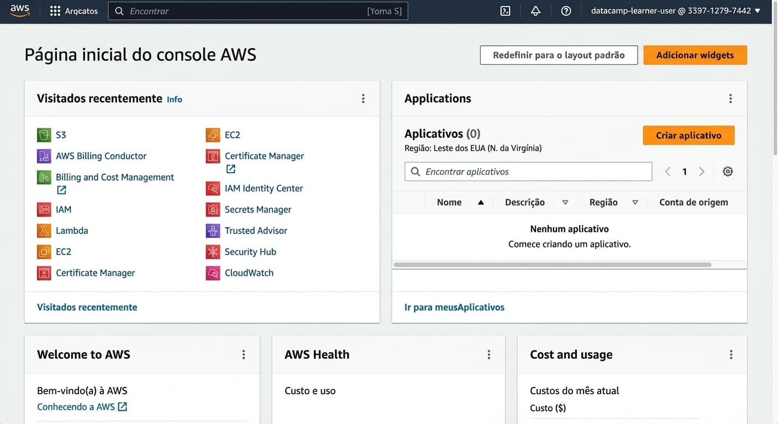The height and width of the screenshot is (424, 778).
Task: Click the EC2 icon next to S3
Action: pos(213,135)
